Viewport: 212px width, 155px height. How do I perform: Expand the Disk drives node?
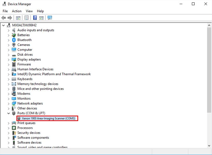point(9,55)
